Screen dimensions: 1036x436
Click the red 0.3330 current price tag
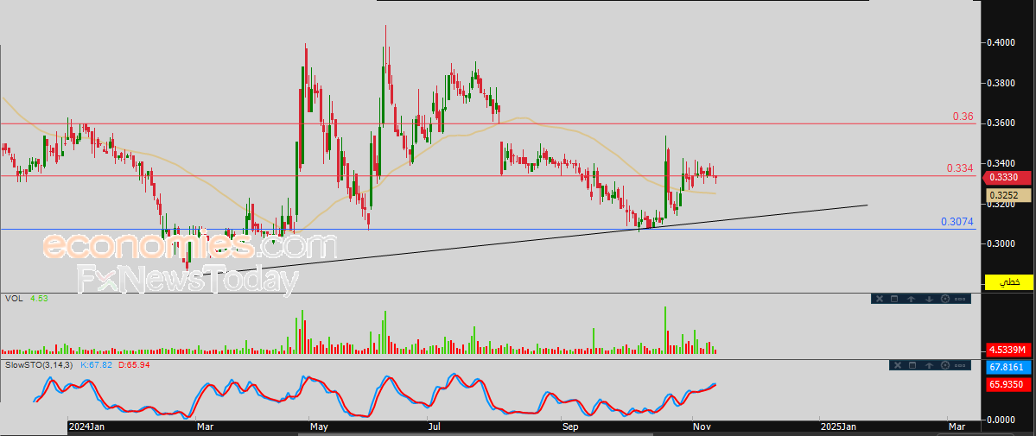point(1007,177)
